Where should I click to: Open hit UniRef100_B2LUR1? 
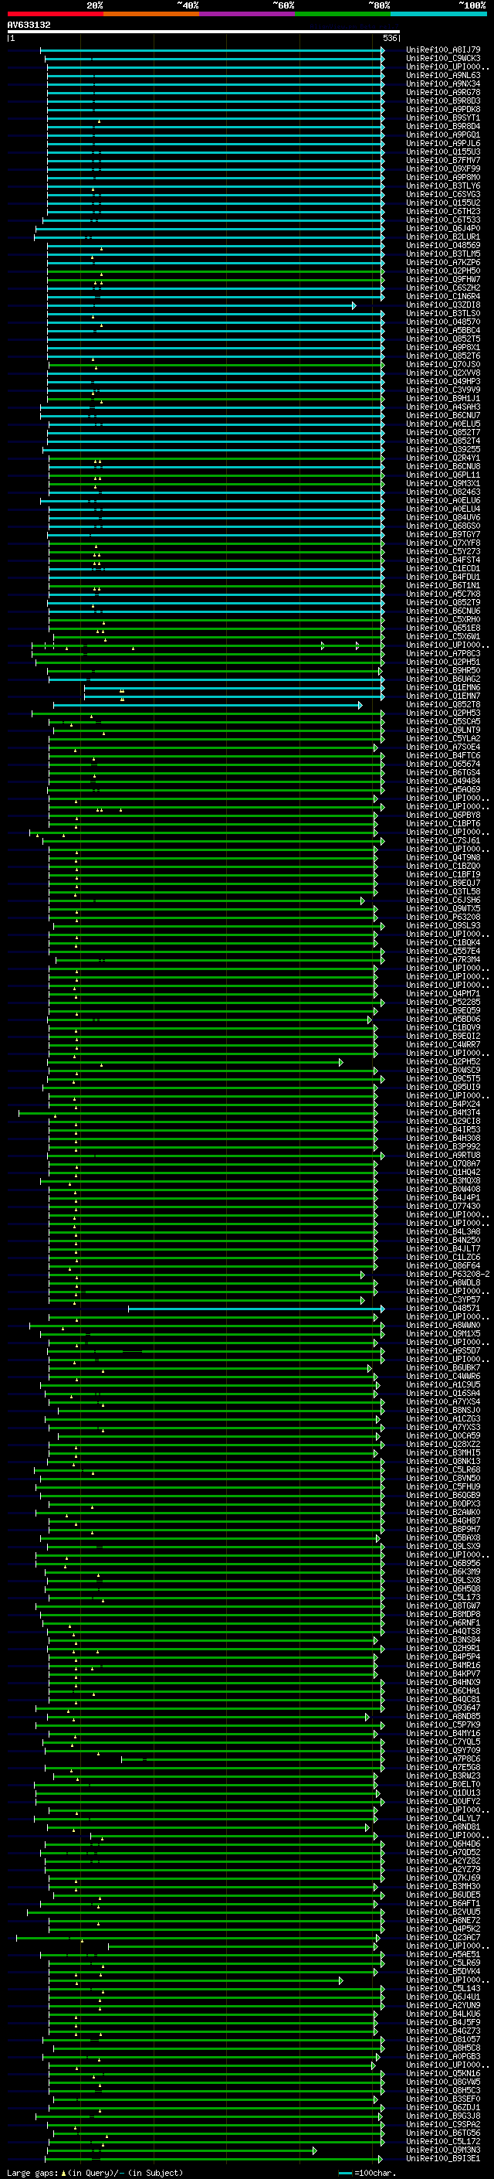442,237
